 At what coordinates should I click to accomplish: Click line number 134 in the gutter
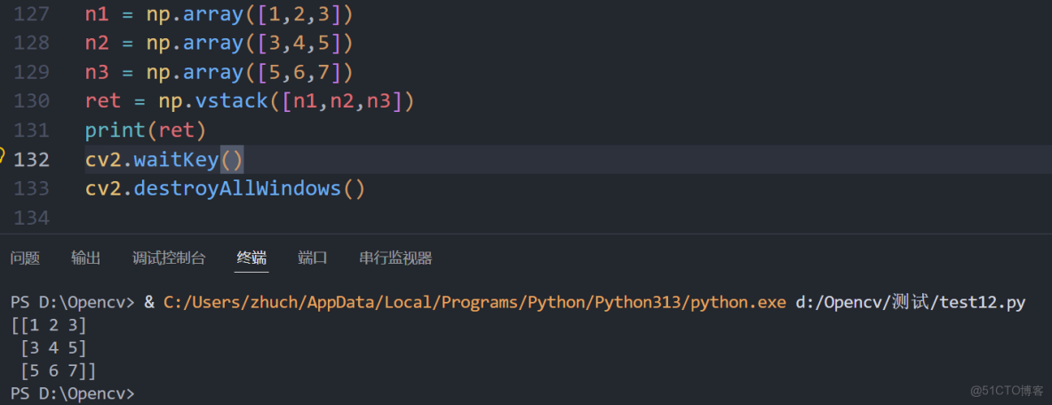(31, 218)
